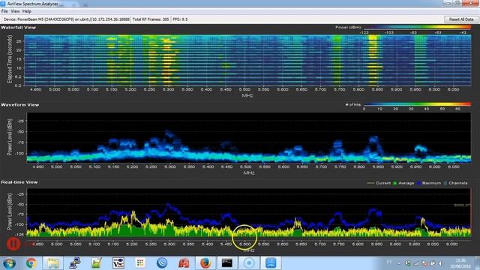Click the volume icon in system tray
The image size is (480, 270).
pyautogui.click(x=440, y=263)
